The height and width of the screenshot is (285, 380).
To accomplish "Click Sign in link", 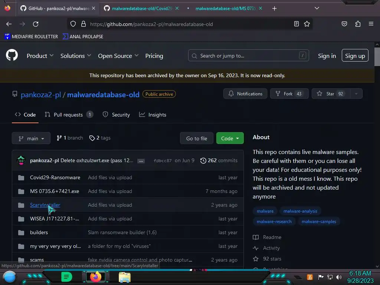I will (x=327, y=56).
